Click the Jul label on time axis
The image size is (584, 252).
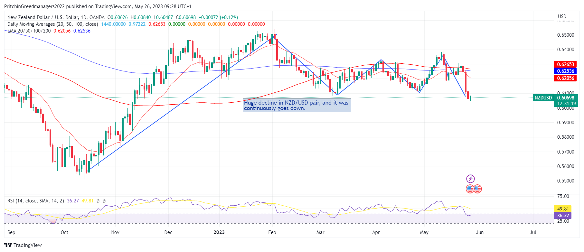click(533, 232)
